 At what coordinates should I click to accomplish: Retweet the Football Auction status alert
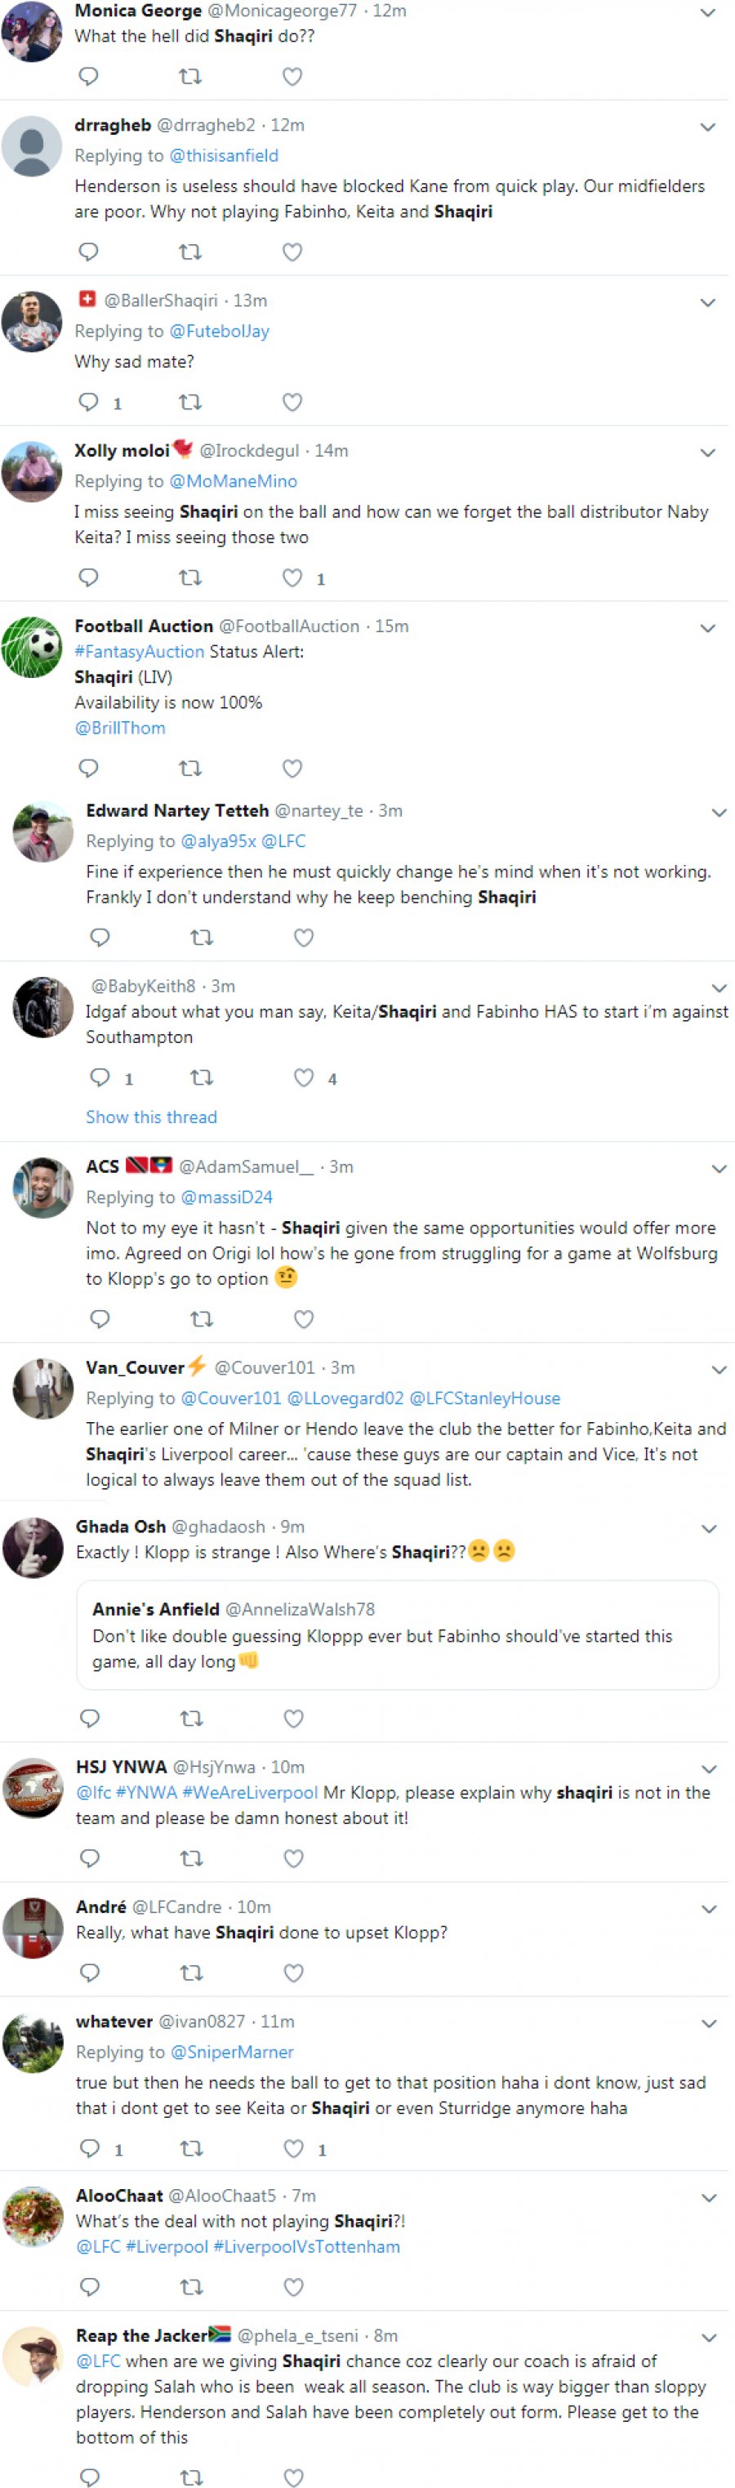click(x=190, y=768)
